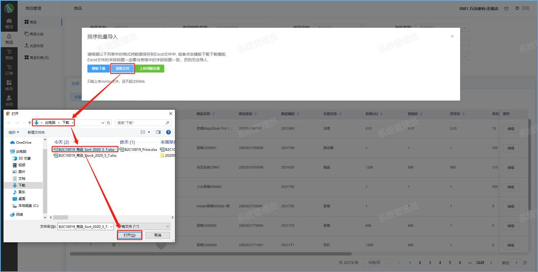Click the 上传到服务器 button
This screenshot has height=272, width=538.
[x=149, y=68]
